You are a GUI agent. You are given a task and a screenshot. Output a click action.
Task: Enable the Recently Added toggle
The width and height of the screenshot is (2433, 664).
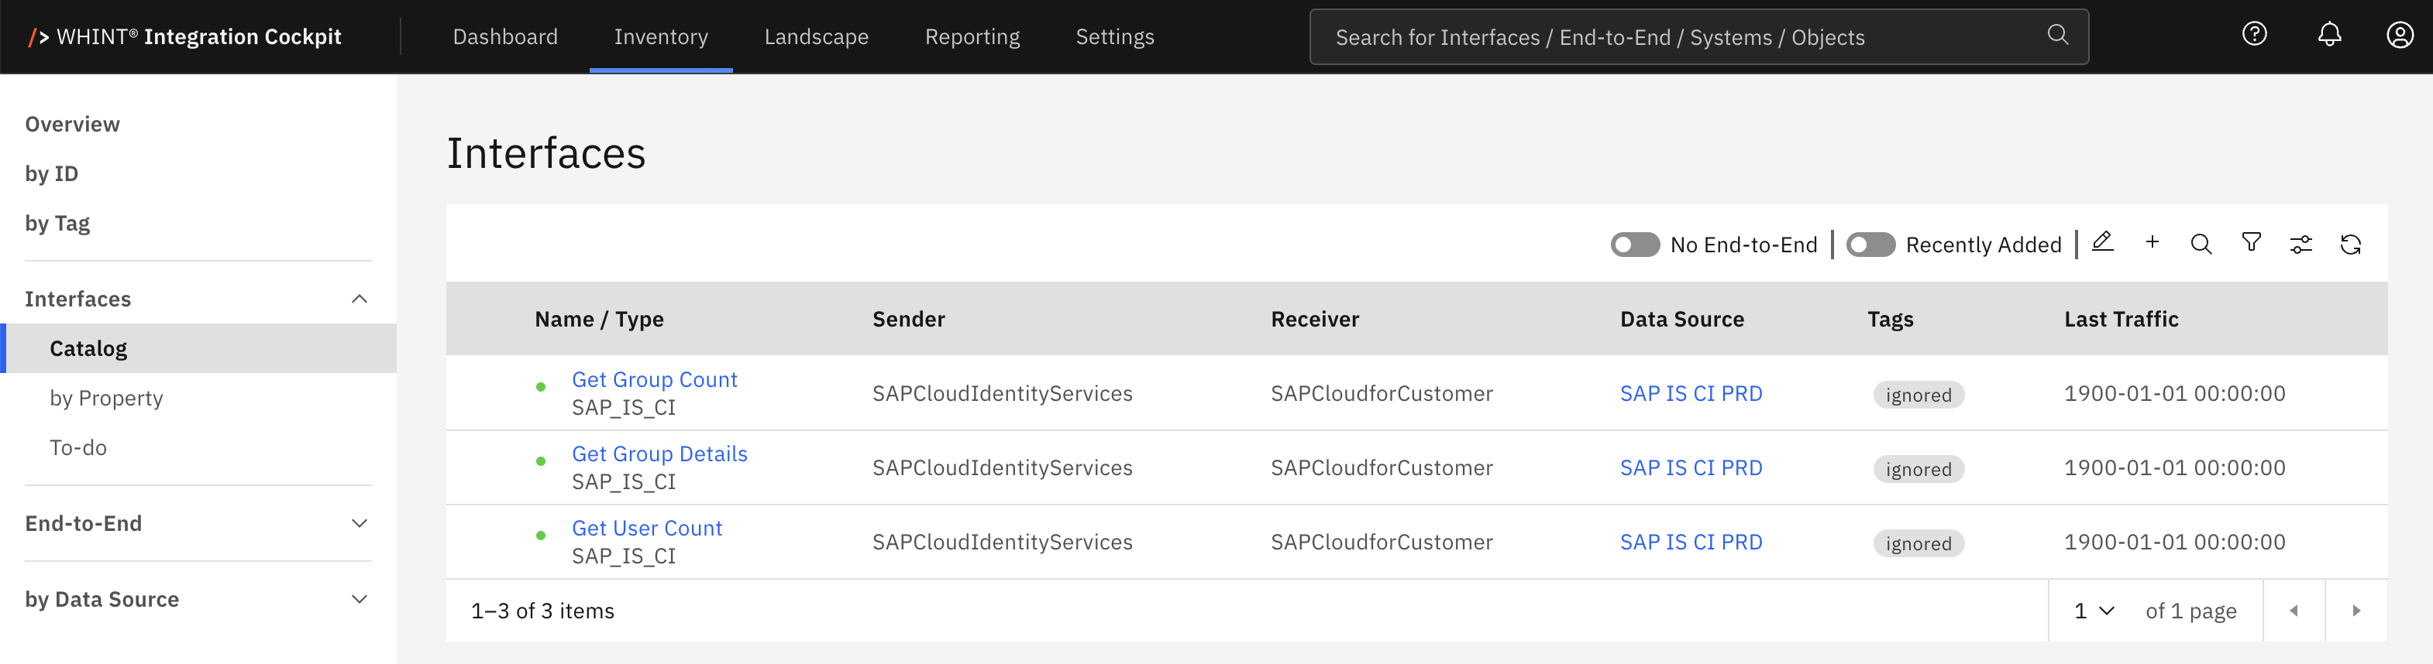pos(1870,245)
